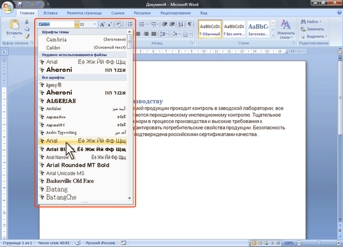This screenshot has height=247, width=343.
Task: Click the Save icon in quick access toolbar
Action: coord(20,4)
